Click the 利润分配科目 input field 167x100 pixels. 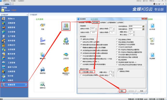click(135, 29)
